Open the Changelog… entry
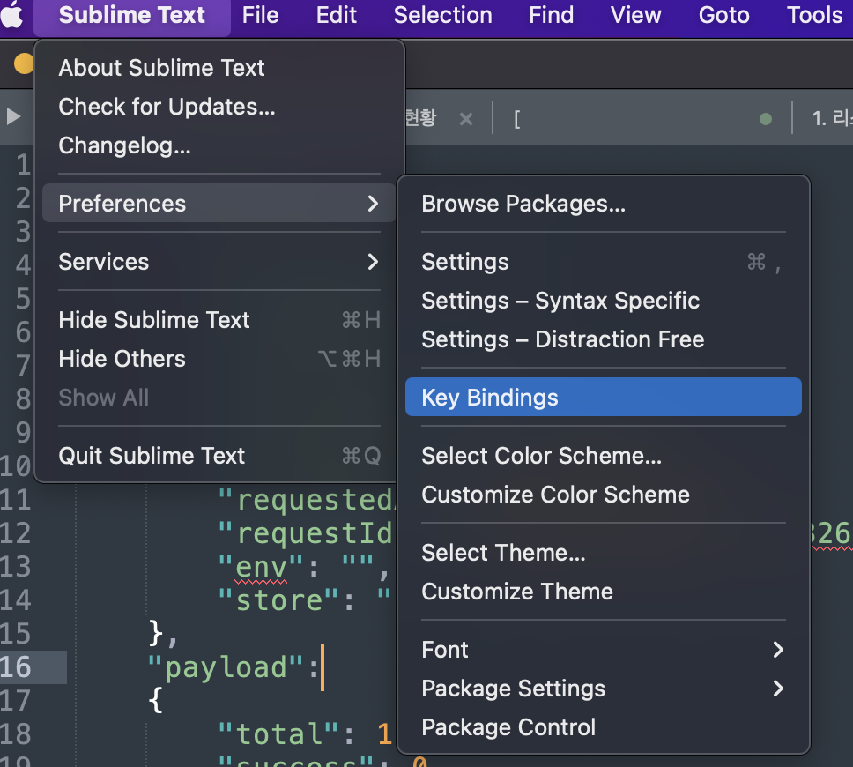The image size is (853, 767). 219,145
